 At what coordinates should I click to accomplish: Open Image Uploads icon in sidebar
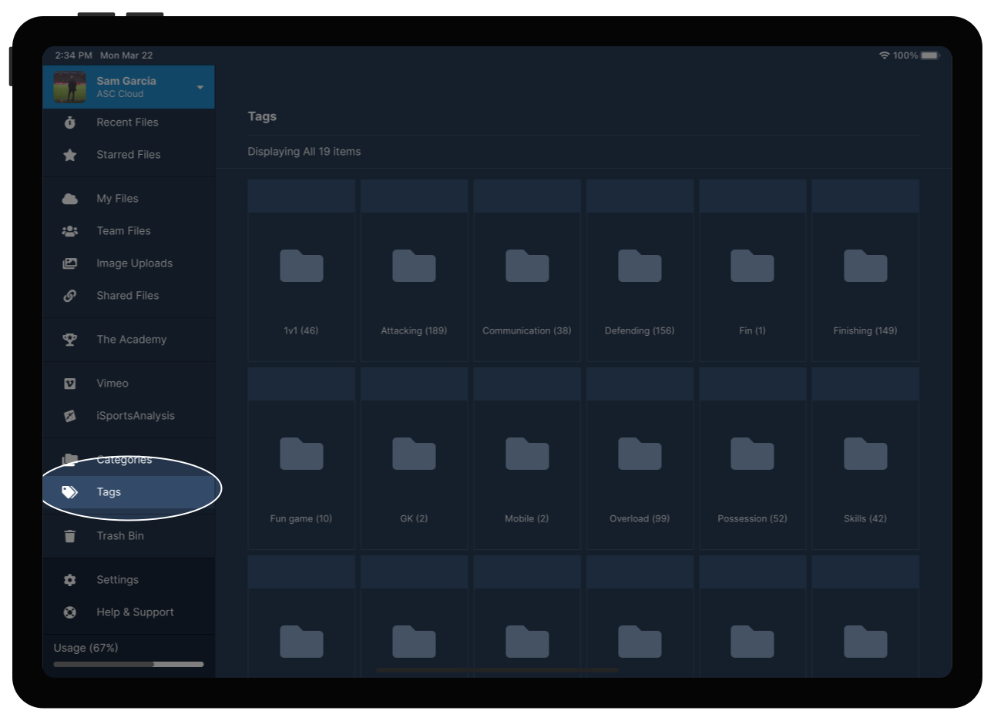[x=70, y=263]
